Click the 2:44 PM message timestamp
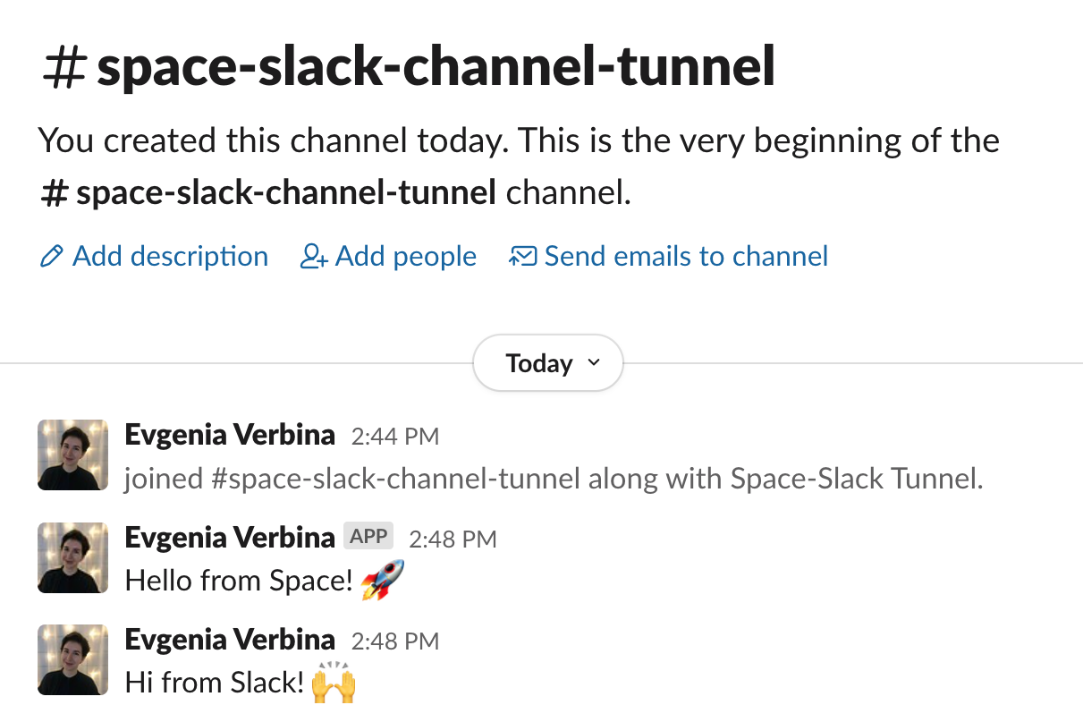Screen dimensions: 1083x722 tap(395, 437)
